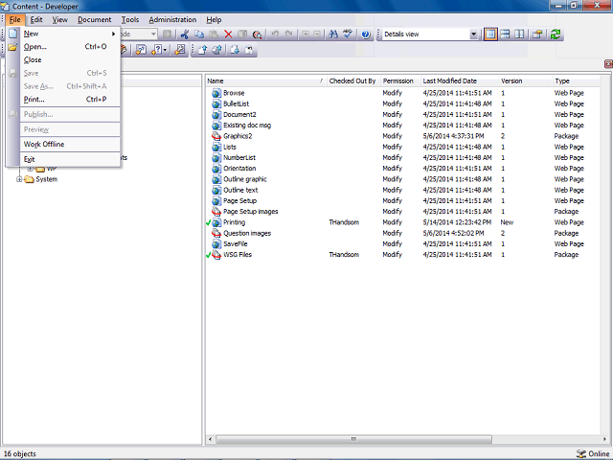Choose Exit from File menu
The height and width of the screenshot is (460, 613).
pos(70,160)
